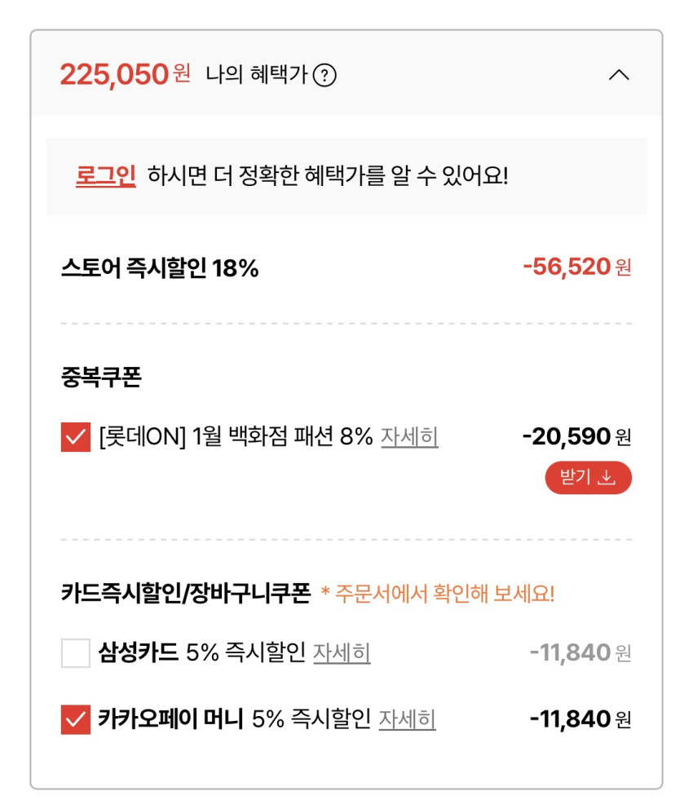This screenshot has width=693, height=809.
Task: Click the 스토어 즉시할인 18% row label
Action: coord(160,267)
